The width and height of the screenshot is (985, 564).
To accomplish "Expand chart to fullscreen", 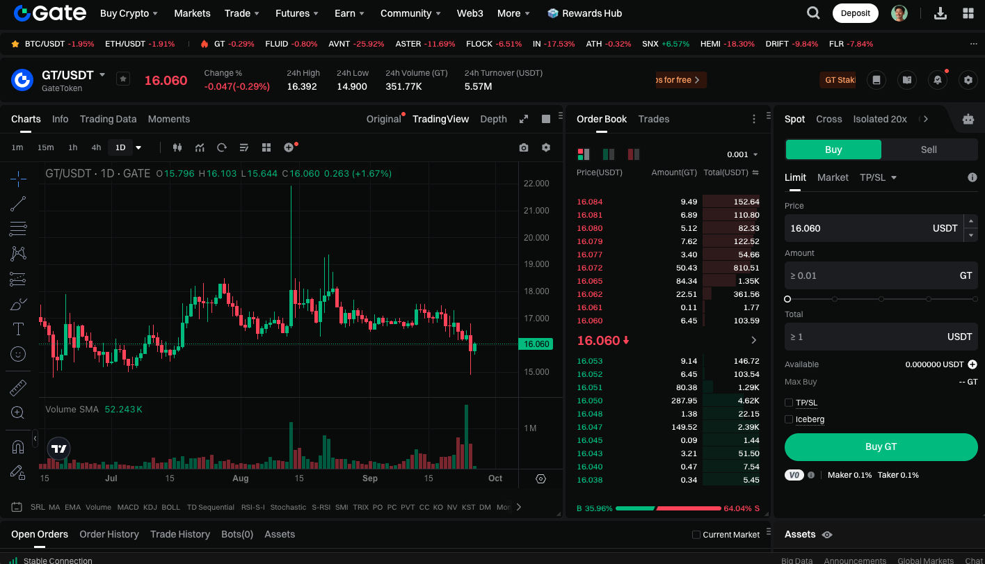I will [524, 119].
